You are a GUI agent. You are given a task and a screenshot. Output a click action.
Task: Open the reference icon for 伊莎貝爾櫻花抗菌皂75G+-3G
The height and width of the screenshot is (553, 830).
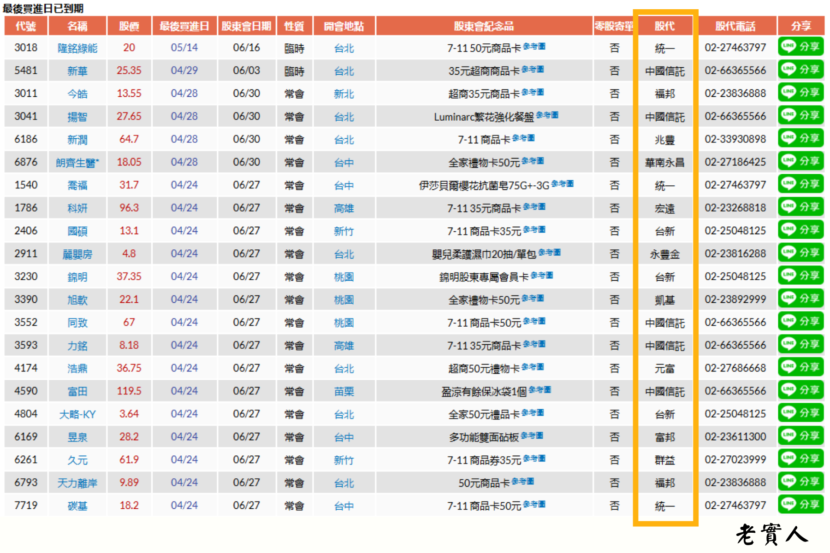563,183
